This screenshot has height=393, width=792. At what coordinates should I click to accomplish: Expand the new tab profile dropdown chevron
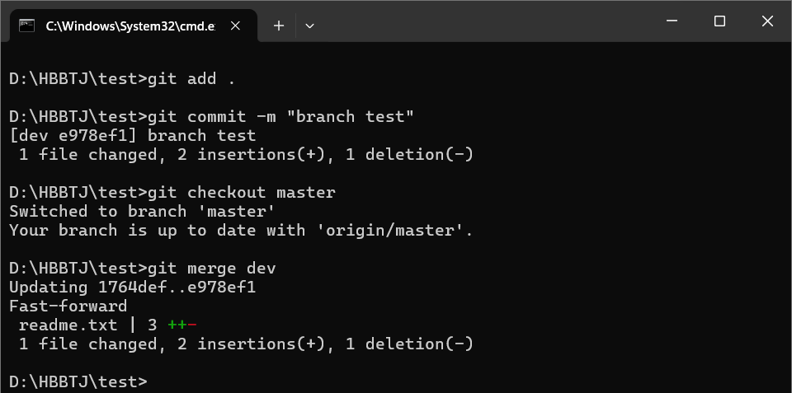[309, 26]
